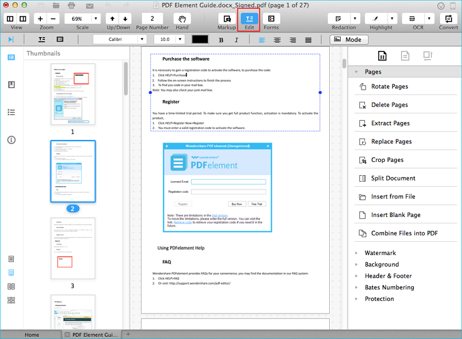Open the pages tools panel tab
The height and width of the screenshot is (339, 462).
pos(382,56)
